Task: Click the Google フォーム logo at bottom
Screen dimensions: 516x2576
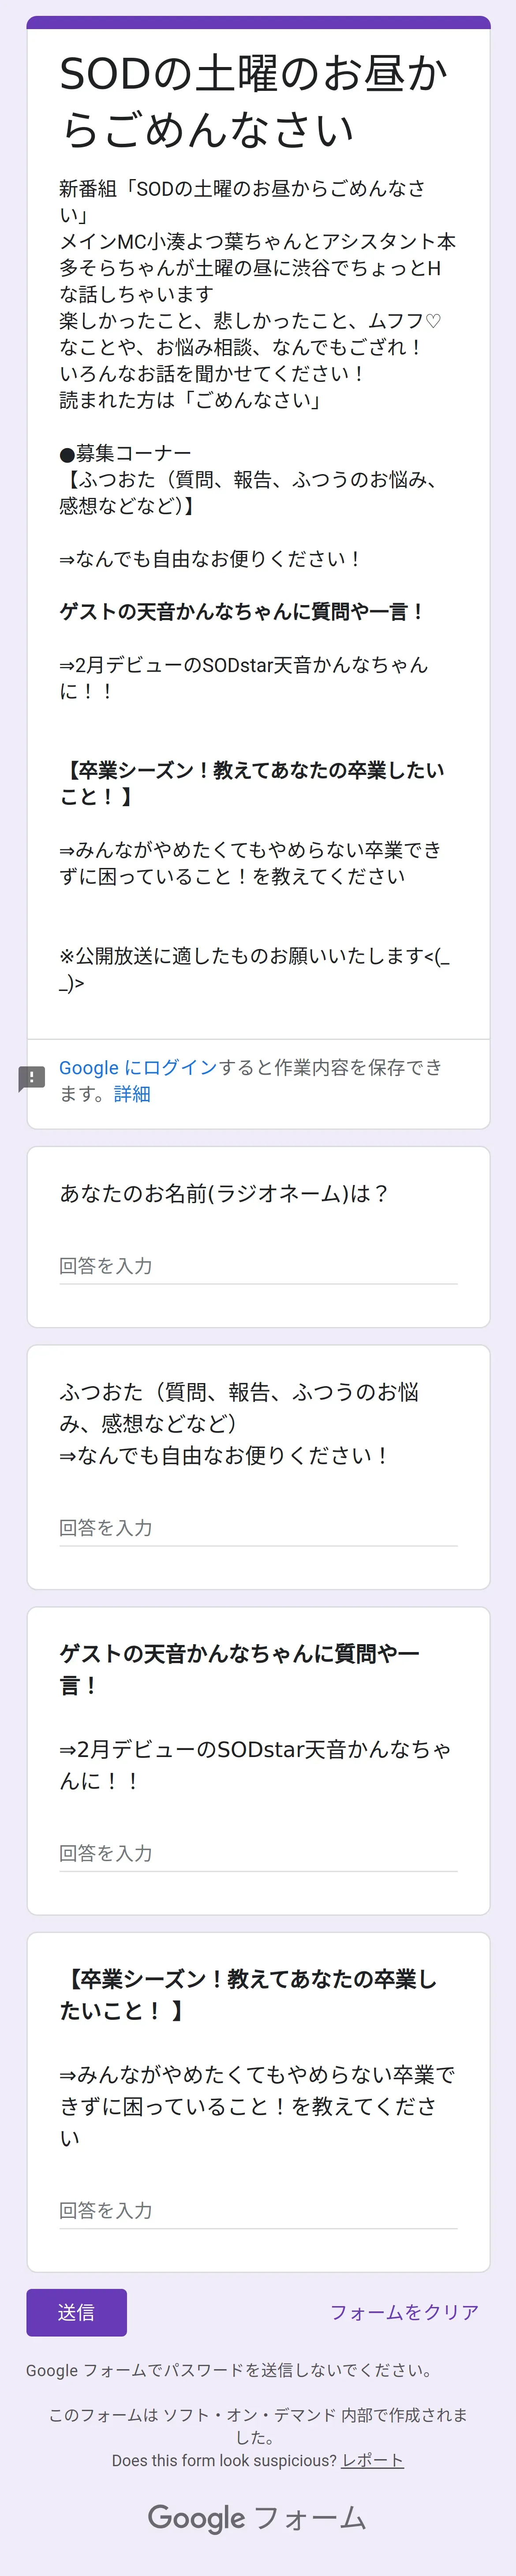Action: pyautogui.click(x=257, y=2517)
